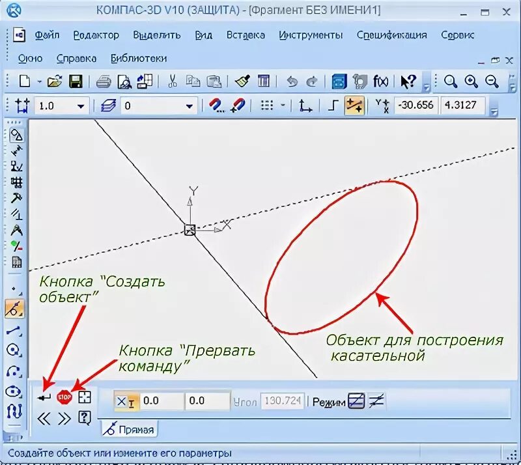This screenshot has height=465, width=521.
Task: Click the local coordinate system icon
Action: click(x=305, y=106)
